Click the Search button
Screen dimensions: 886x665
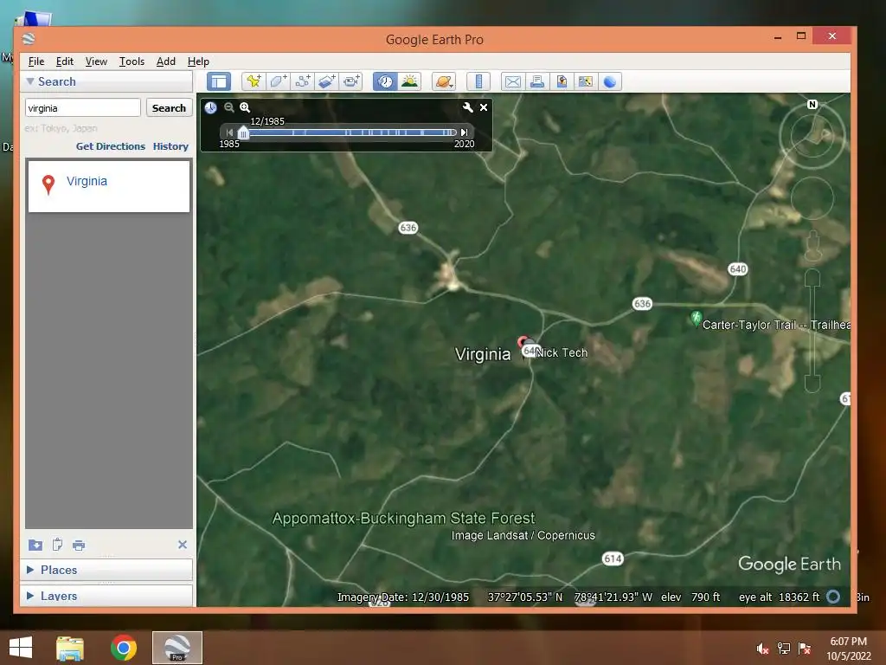click(169, 108)
